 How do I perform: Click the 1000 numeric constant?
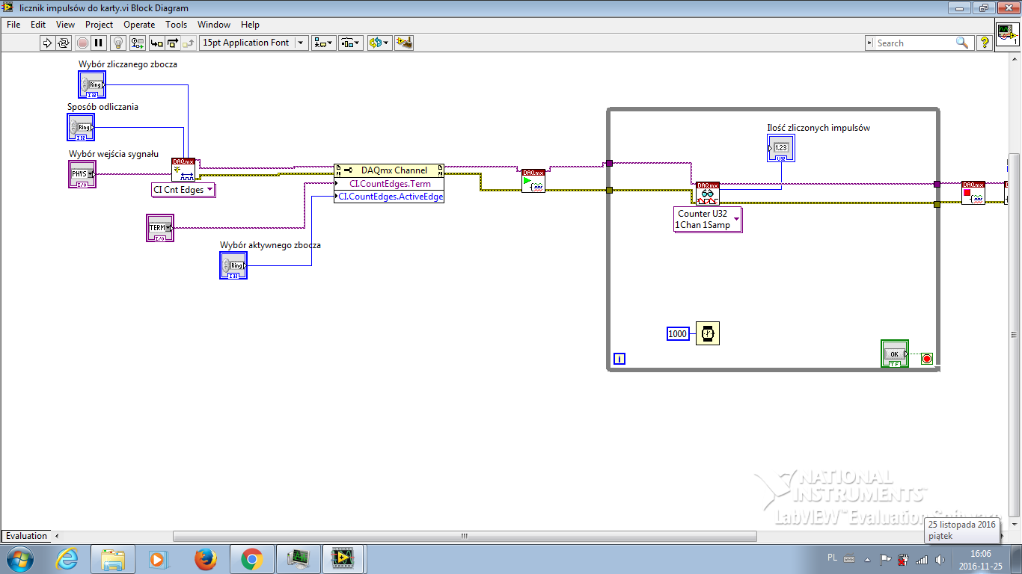[678, 334]
